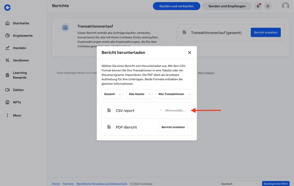Image resolution: width=294 pixels, height=186 pixels.
Task: Click the NFTs sidebar icon
Action: coord(7,102)
